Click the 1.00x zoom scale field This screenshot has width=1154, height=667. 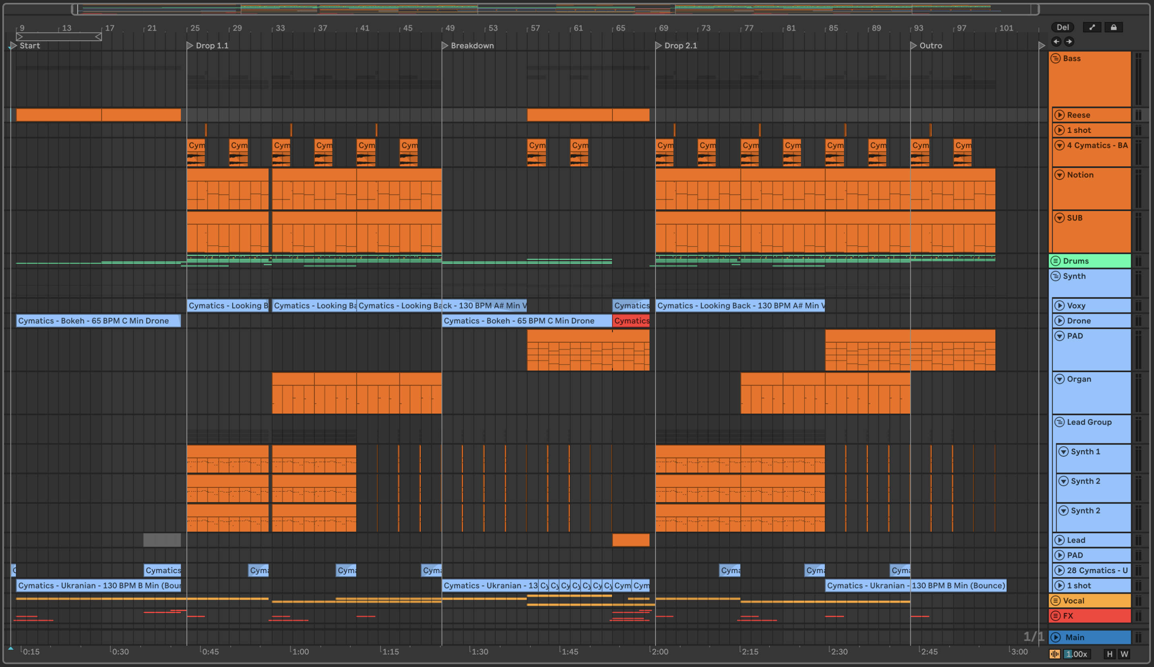(1076, 654)
